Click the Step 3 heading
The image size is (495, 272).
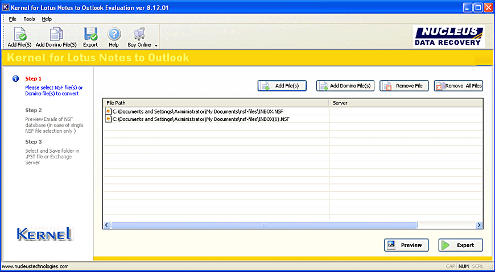pos(34,141)
